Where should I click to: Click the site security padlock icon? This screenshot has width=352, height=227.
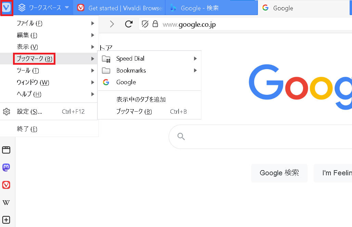155,24
